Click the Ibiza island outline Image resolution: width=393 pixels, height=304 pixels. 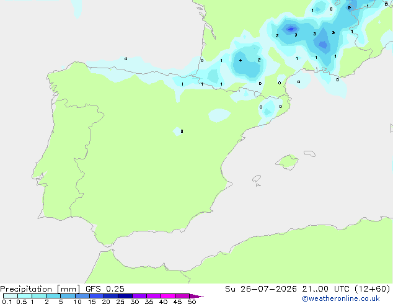(x=257, y=179)
